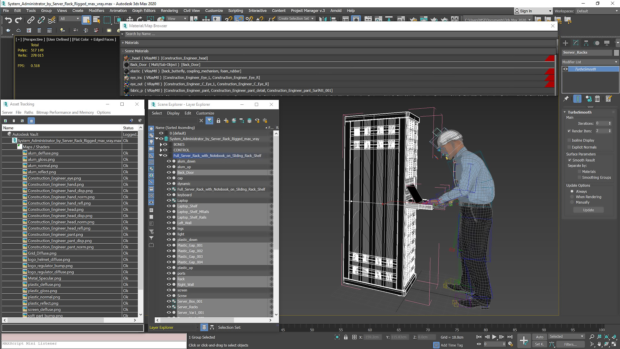Image resolution: width=620 pixels, height=349 pixels.
Task: Click the Mirror tool icon
Action: pos(322,19)
